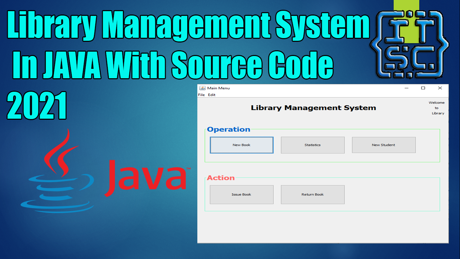The height and width of the screenshot is (259, 460).
Task: Open the File menu
Action: pos(201,95)
